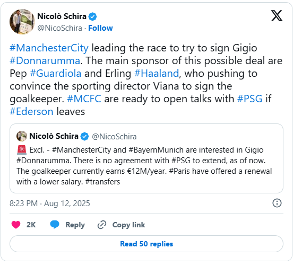Click the X logo icon
The width and height of the screenshot is (302, 266).
[x=277, y=16]
